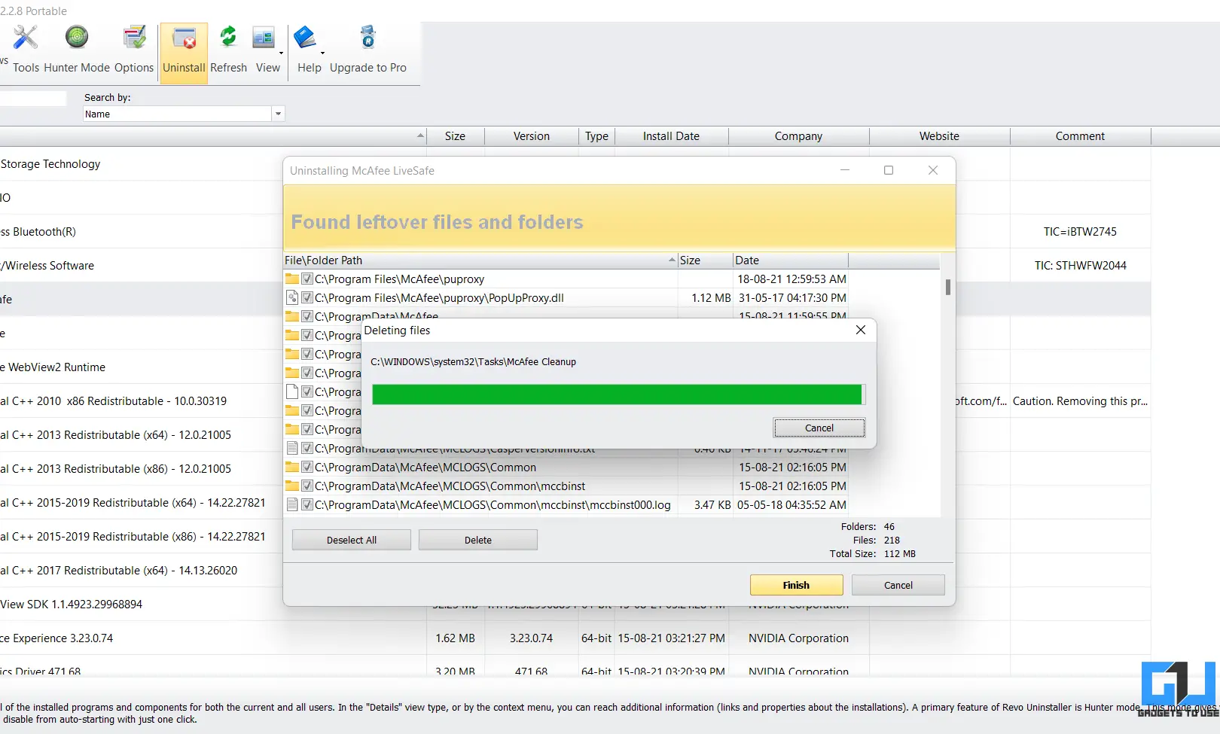The image size is (1220, 734).
Task: Sort program list by Type column
Action: (597, 136)
